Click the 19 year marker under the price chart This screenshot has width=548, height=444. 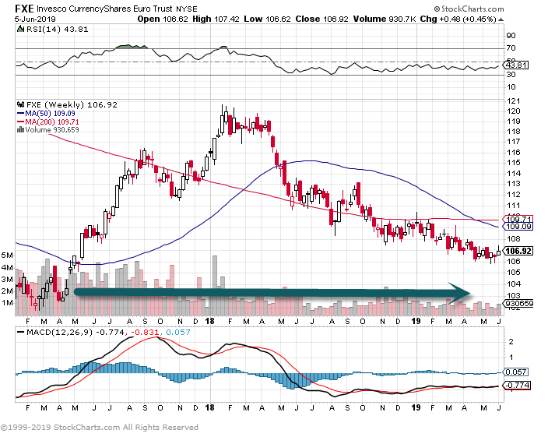click(416, 321)
